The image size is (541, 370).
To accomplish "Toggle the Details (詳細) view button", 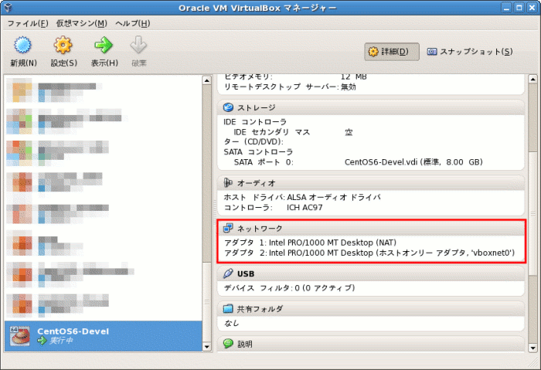I will [x=393, y=52].
